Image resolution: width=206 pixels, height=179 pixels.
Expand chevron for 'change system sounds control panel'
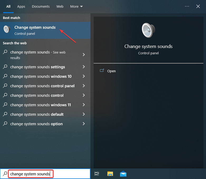coord(84,86)
